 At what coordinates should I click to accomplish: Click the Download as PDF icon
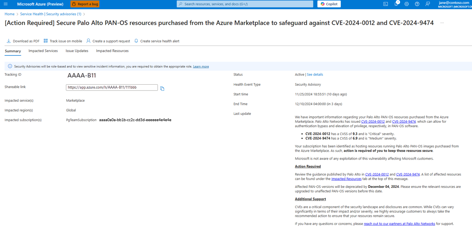point(8,41)
